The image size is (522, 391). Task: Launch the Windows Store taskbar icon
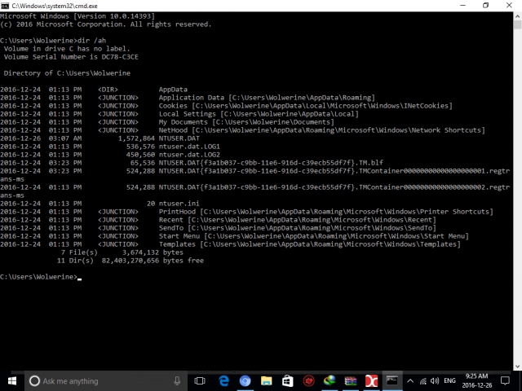pos(287,380)
